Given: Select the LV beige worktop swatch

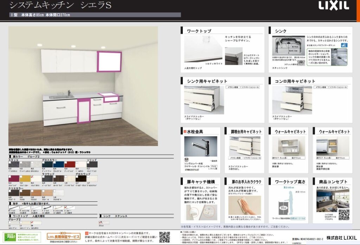Looking at the screenshot, I should tap(25, 223).
